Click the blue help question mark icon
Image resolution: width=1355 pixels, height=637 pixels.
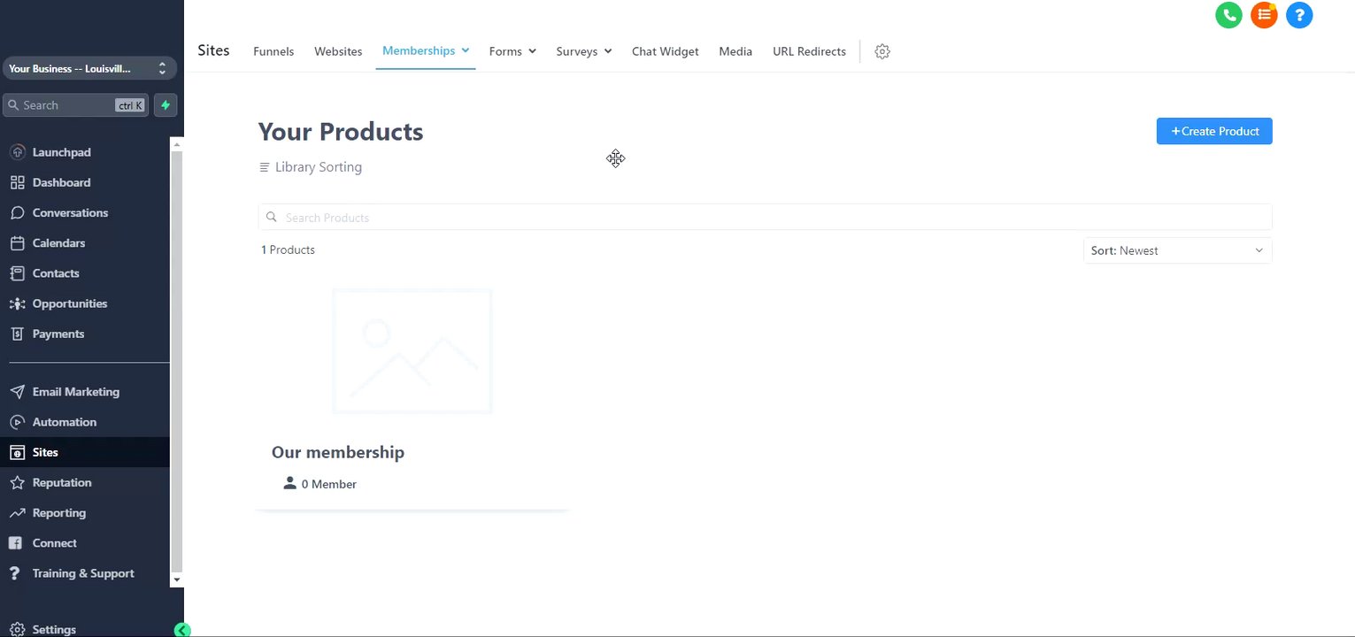1299,15
